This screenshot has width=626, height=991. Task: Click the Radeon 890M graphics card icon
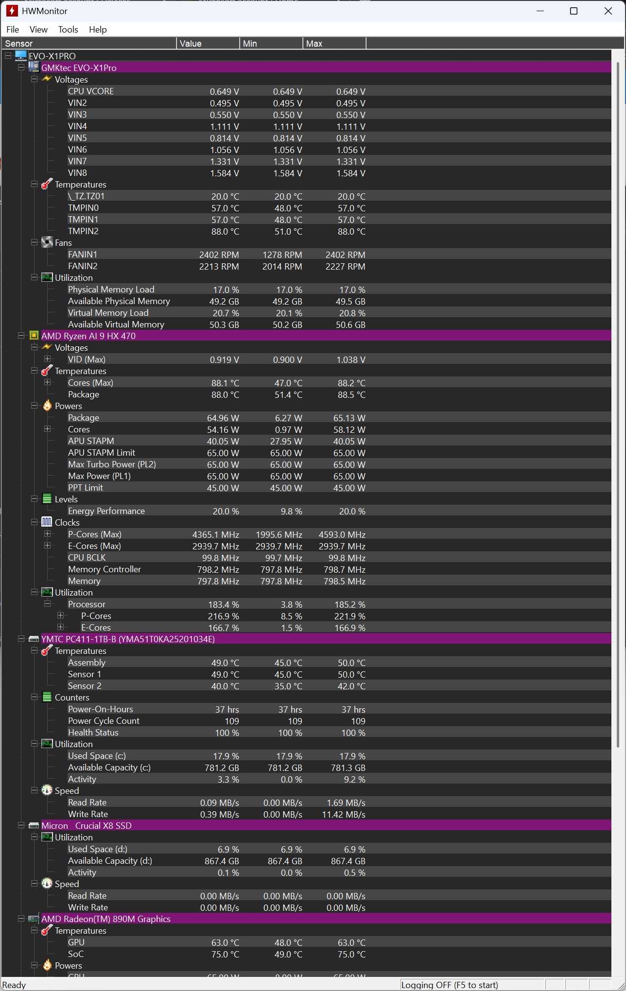(34, 918)
